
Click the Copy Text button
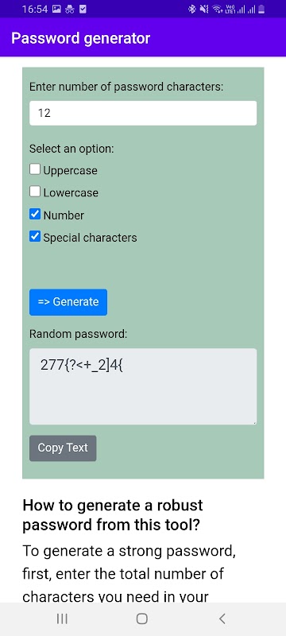tap(63, 448)
